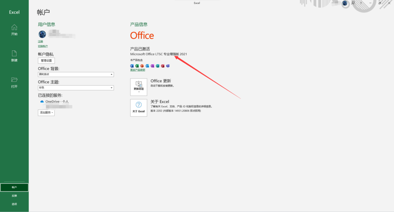Click the Access product icon
The height and width of the screenshot is (212, 394).
tap(163, 66)
